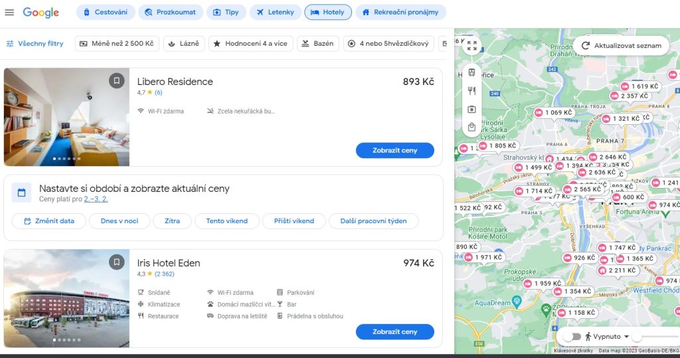Select the 1 069 Kč map price pin
This screenshot has height=358, width=680.
tap(554, 113)
